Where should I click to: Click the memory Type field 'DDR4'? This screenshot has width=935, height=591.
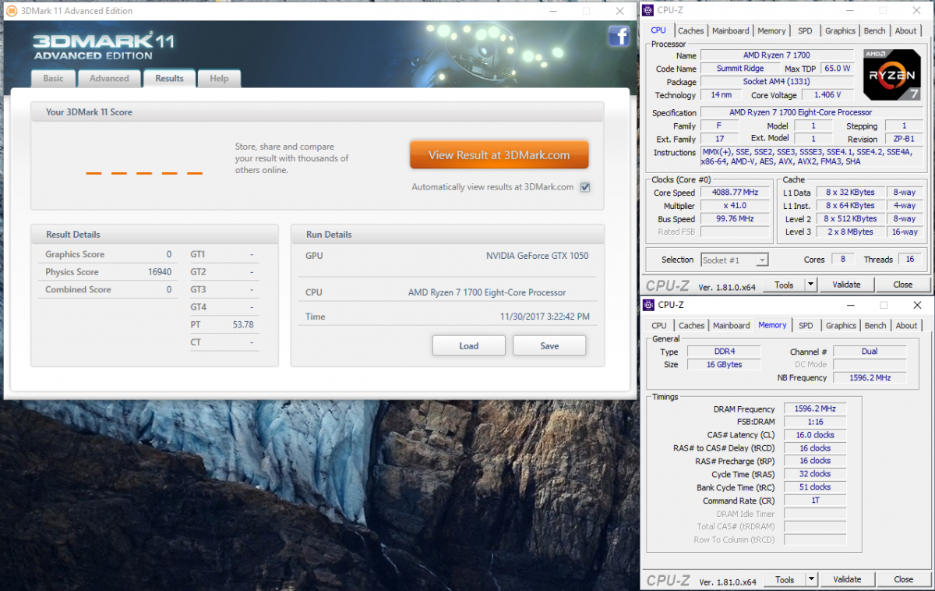(x=725, y=352)
